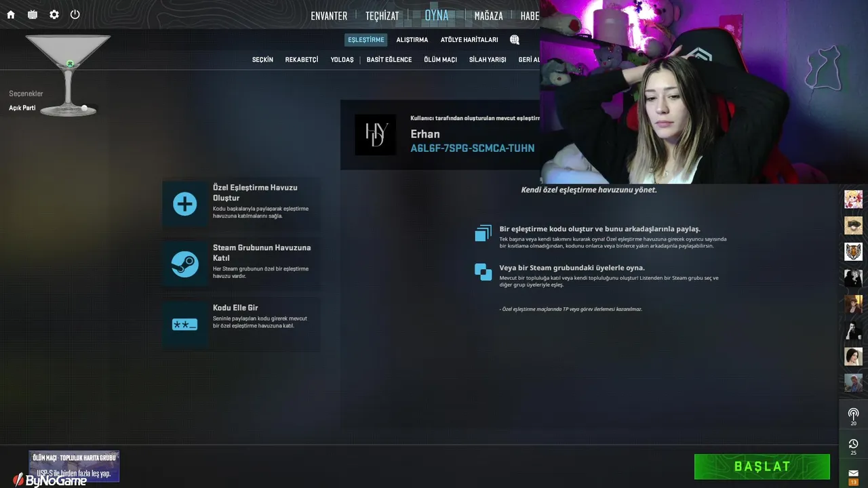Select the military cap friend avatar
The image size is (868, 488).
[853, 226]
